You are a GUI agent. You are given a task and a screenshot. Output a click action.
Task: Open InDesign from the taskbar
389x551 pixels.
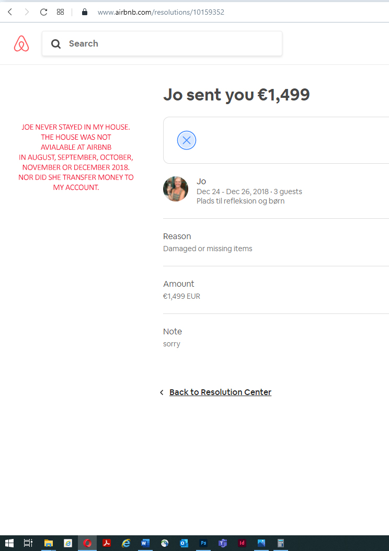242,543
